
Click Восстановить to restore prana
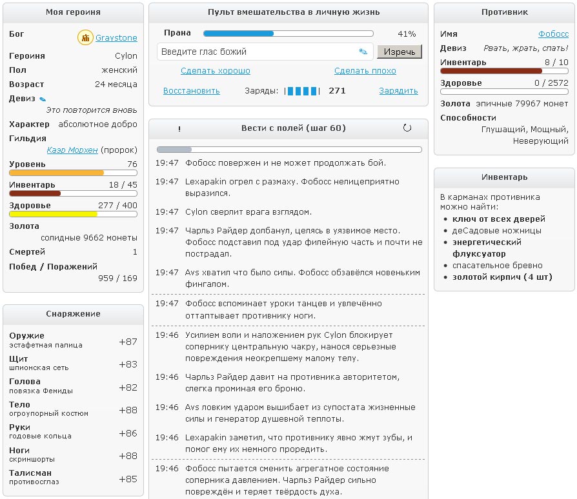192,91
